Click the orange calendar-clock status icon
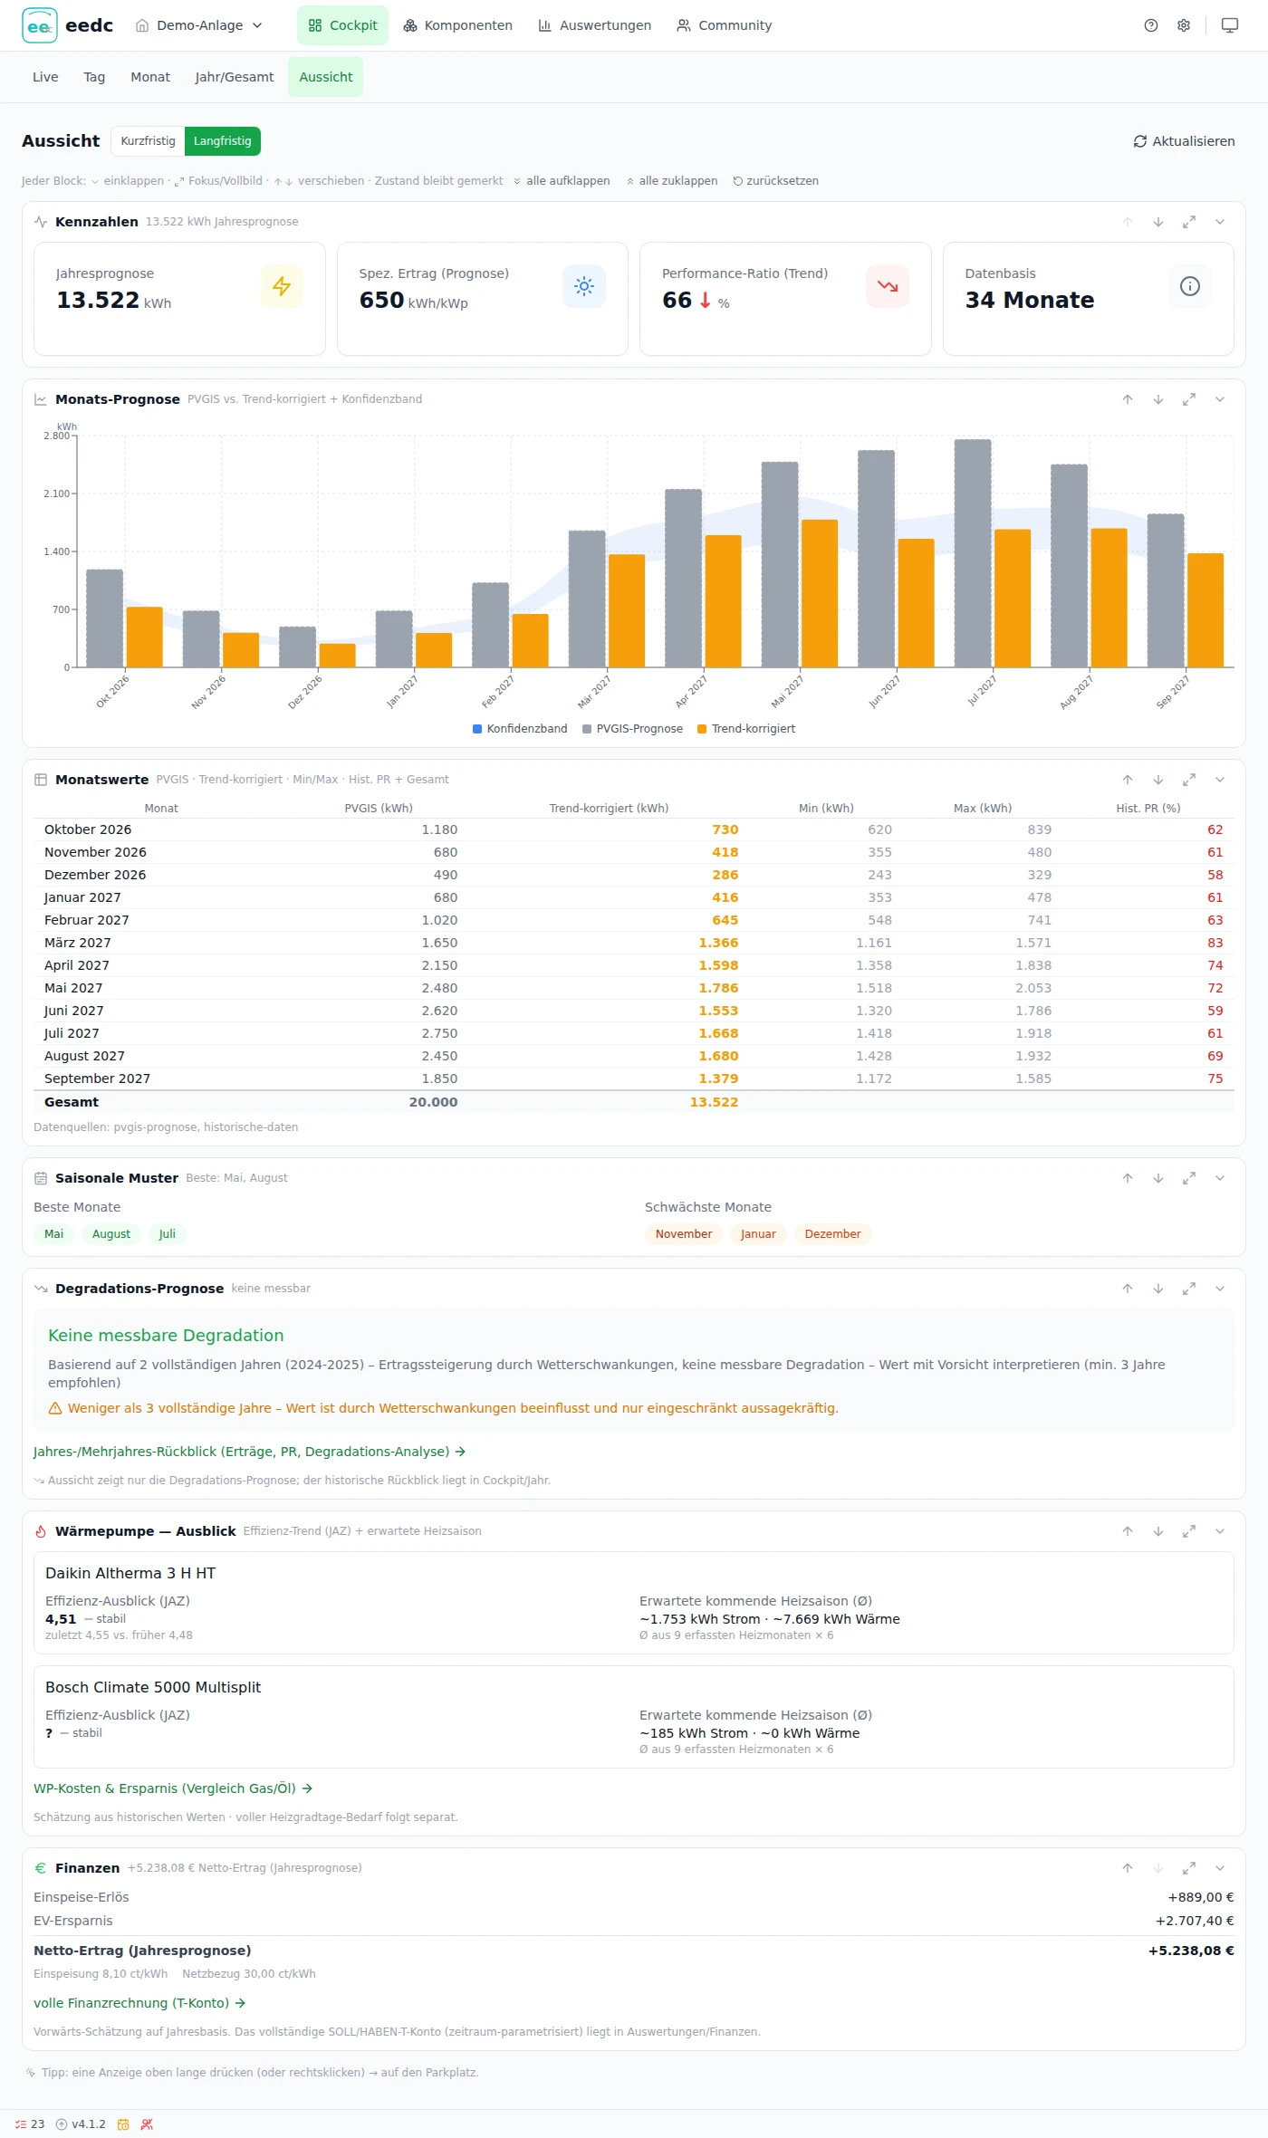Screen dimensions: 1268x2138 [x=123, y=2124]
